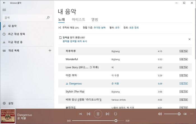Click the Various Artists entry

pyautogui.click(x=119, y=100)
